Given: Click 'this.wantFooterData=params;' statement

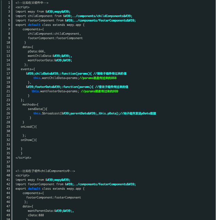Looking at the screenshot, I should click(x=55, y=91).
